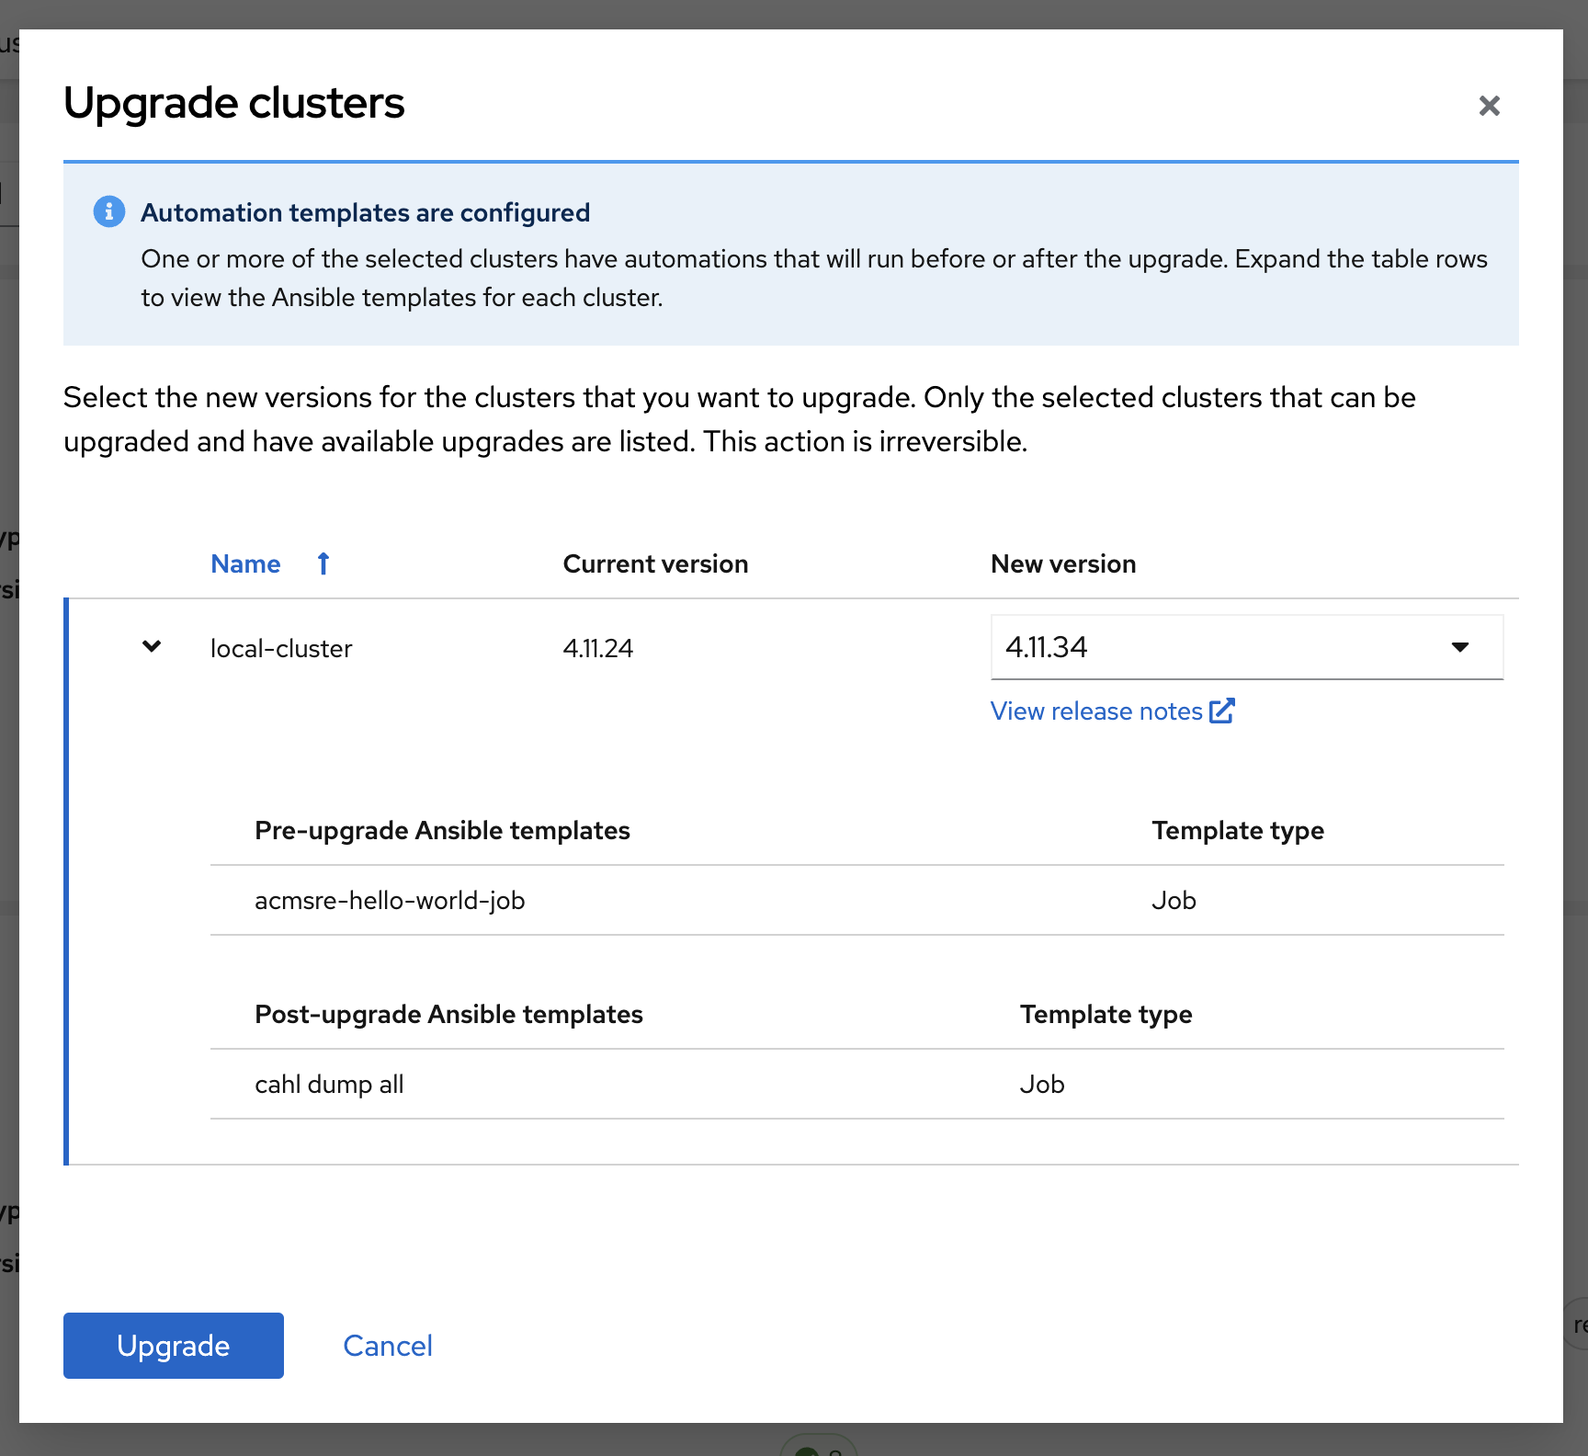
Task: Cancel the cluster upgrade
Action: 387,1346
